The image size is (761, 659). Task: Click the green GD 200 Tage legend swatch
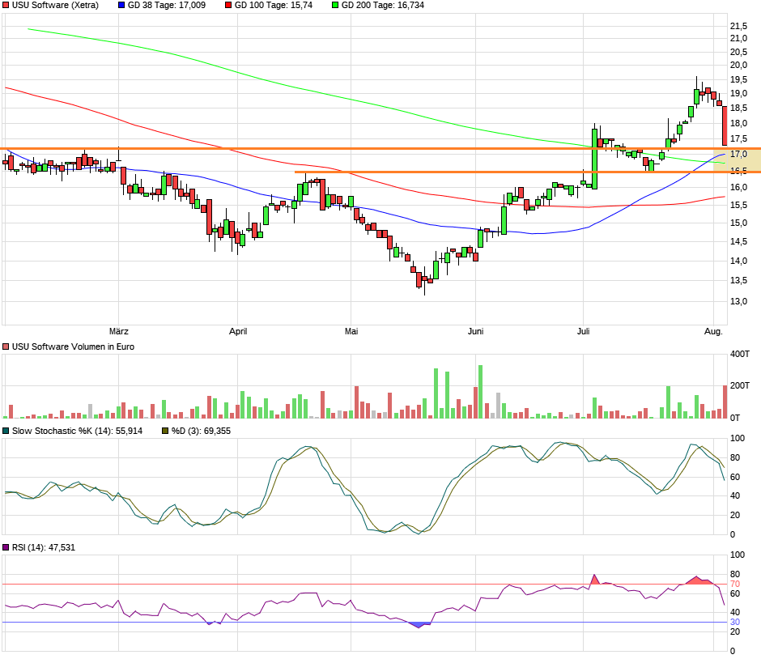[335, 6]
